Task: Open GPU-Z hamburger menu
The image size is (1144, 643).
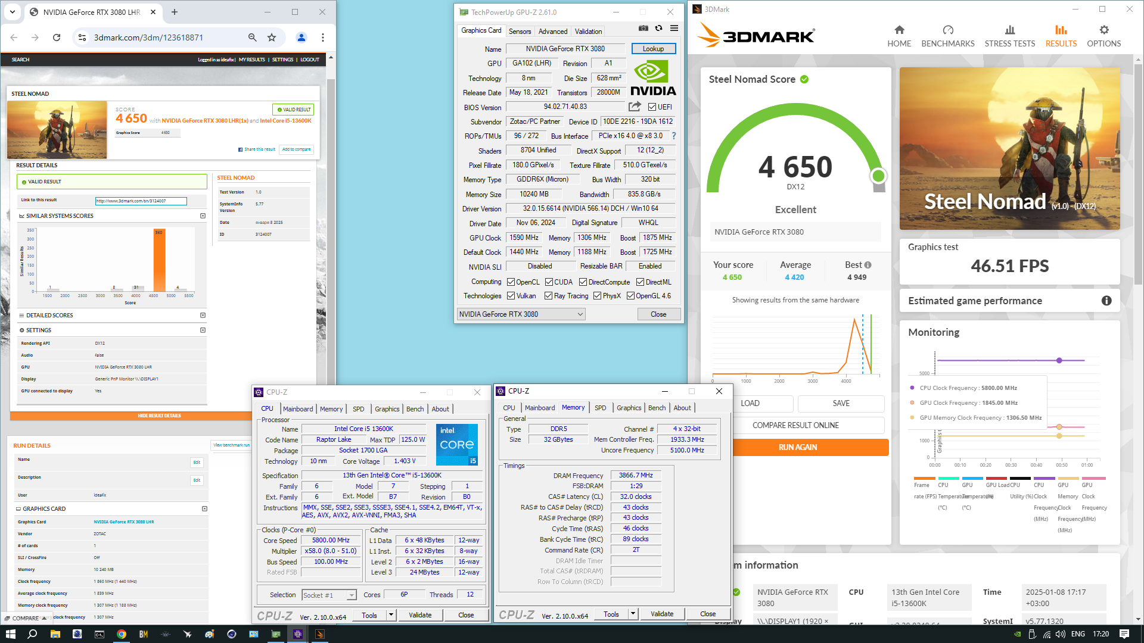Action: [x=674, y=28]
